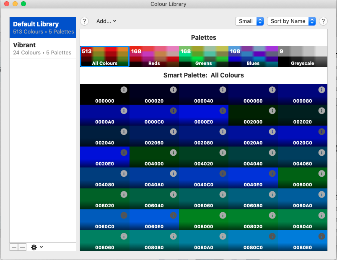Pick the colour swatch 0040C0
Viewport: 337px width, 260px height.
pos(204,178)
